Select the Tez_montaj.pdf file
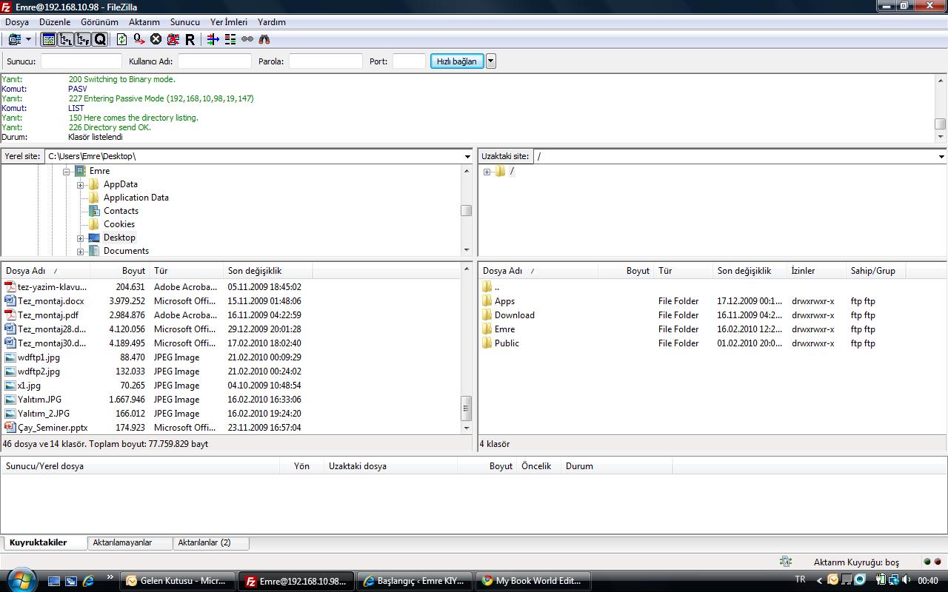 click(48, 315)
